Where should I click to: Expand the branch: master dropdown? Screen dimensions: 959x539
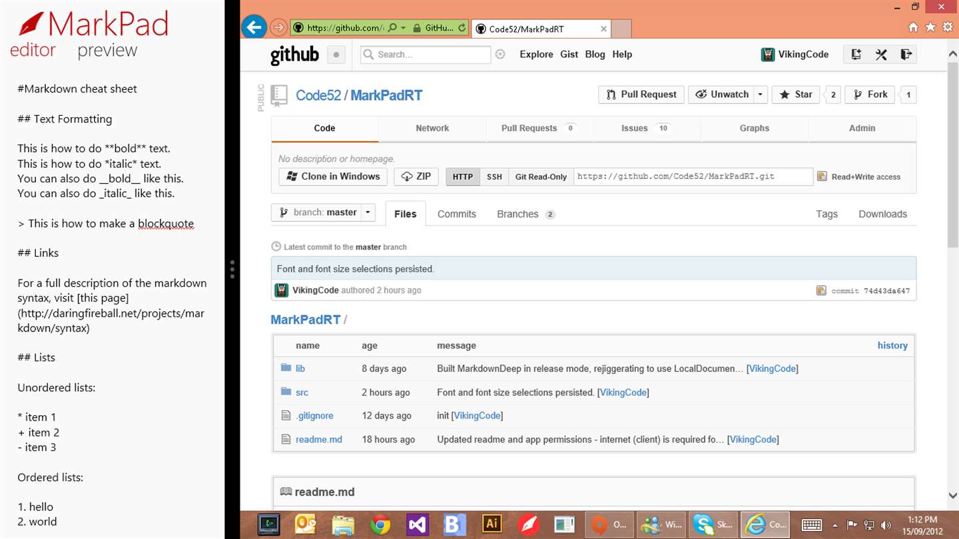[x=323, y=212]
